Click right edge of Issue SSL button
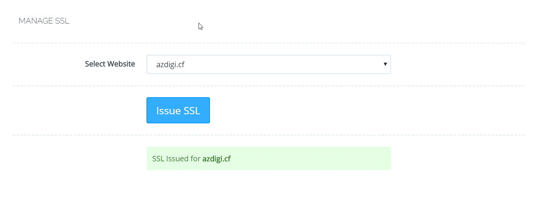Image resolution: width=534 pixels, height=208 pixels. click(207, 110)
